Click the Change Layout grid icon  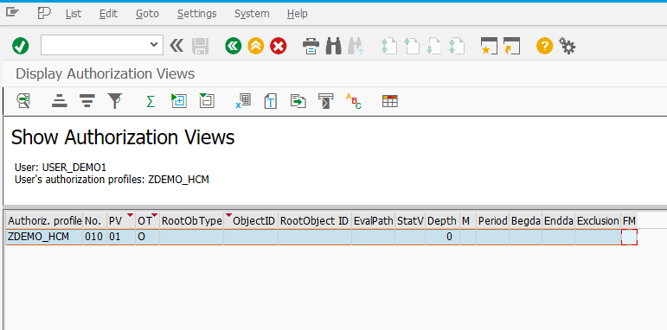389,101
